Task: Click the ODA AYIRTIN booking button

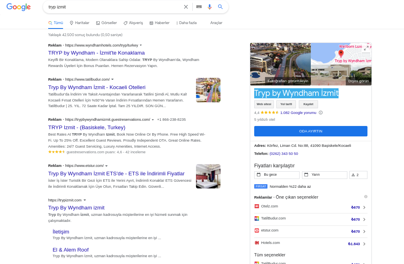Action: tap(311, 131)
